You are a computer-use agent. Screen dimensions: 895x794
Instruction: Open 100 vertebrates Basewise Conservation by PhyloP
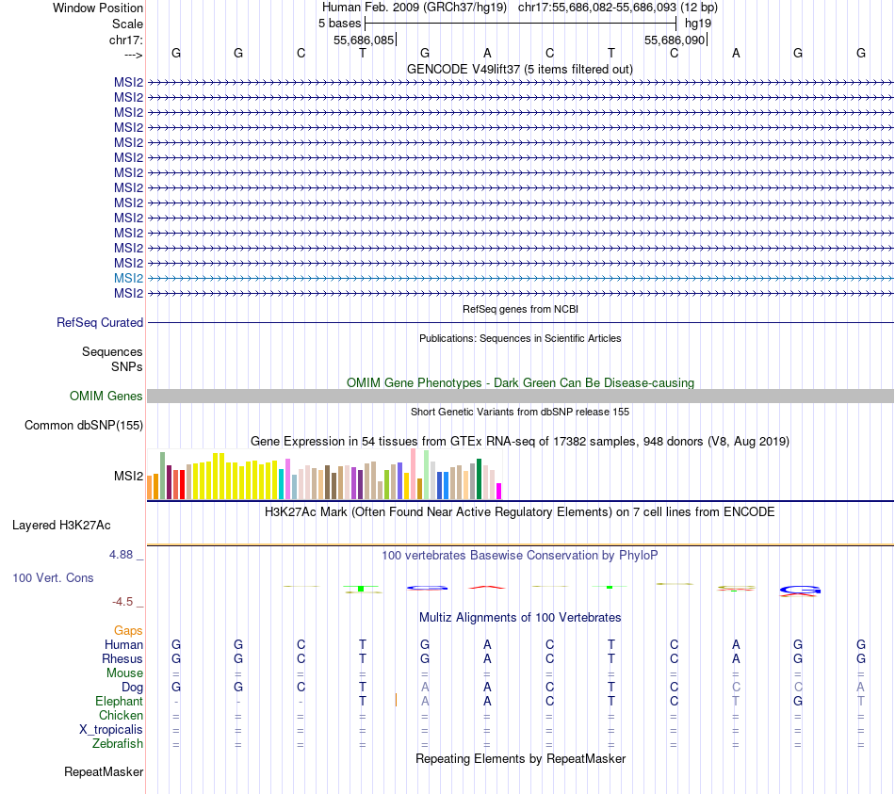coord(520,556)
